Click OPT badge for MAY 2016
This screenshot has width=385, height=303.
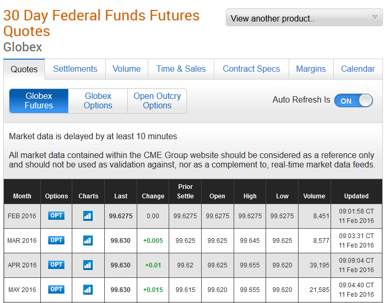click(56, 289)
